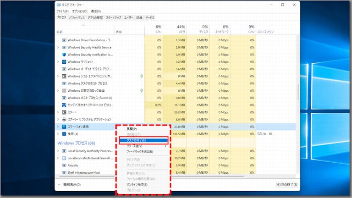Sort by the ネットワーク column header
Viewport: 352px width, 198px height.
click(220, 29)
